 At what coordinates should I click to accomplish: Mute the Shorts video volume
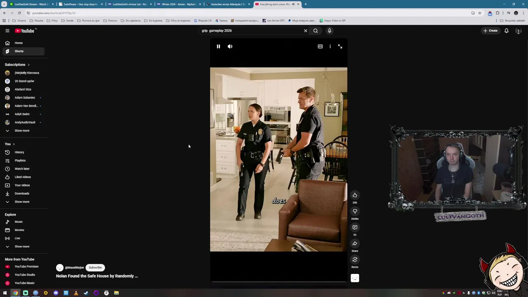(x=230, y=47)
